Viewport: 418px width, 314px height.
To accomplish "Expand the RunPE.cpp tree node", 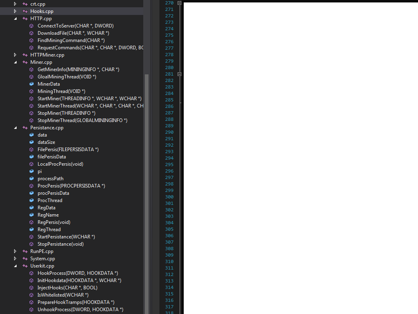I will [x=15, y=251].
